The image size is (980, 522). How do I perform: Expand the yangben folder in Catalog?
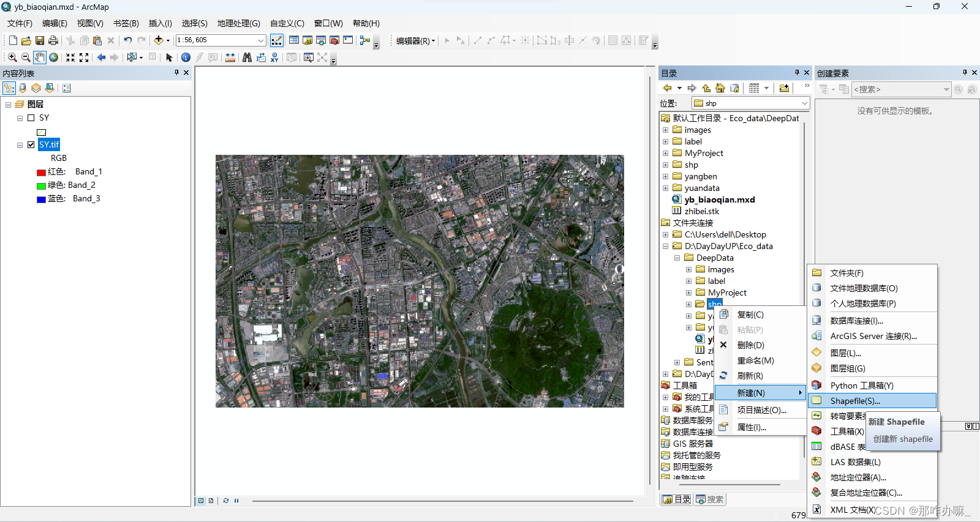[x=665, y=177]
